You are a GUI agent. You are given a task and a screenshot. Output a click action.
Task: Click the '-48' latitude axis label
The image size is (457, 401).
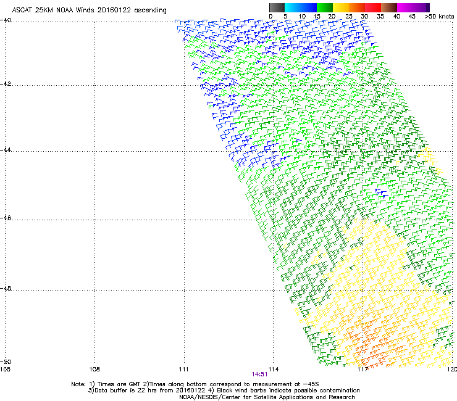tap(6, 288)
